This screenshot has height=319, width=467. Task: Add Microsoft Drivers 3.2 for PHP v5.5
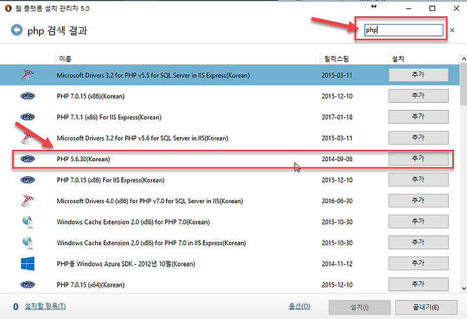pos(418,75)
